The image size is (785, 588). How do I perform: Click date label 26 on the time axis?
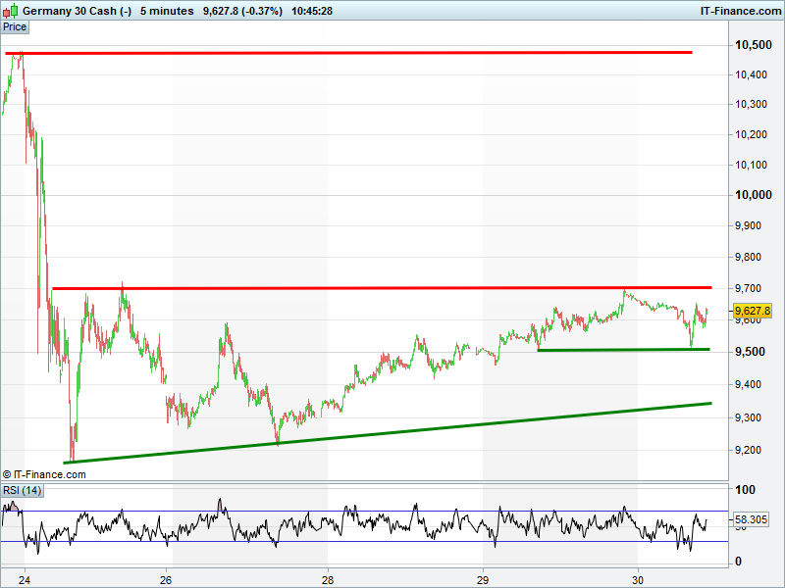[166, 580]
